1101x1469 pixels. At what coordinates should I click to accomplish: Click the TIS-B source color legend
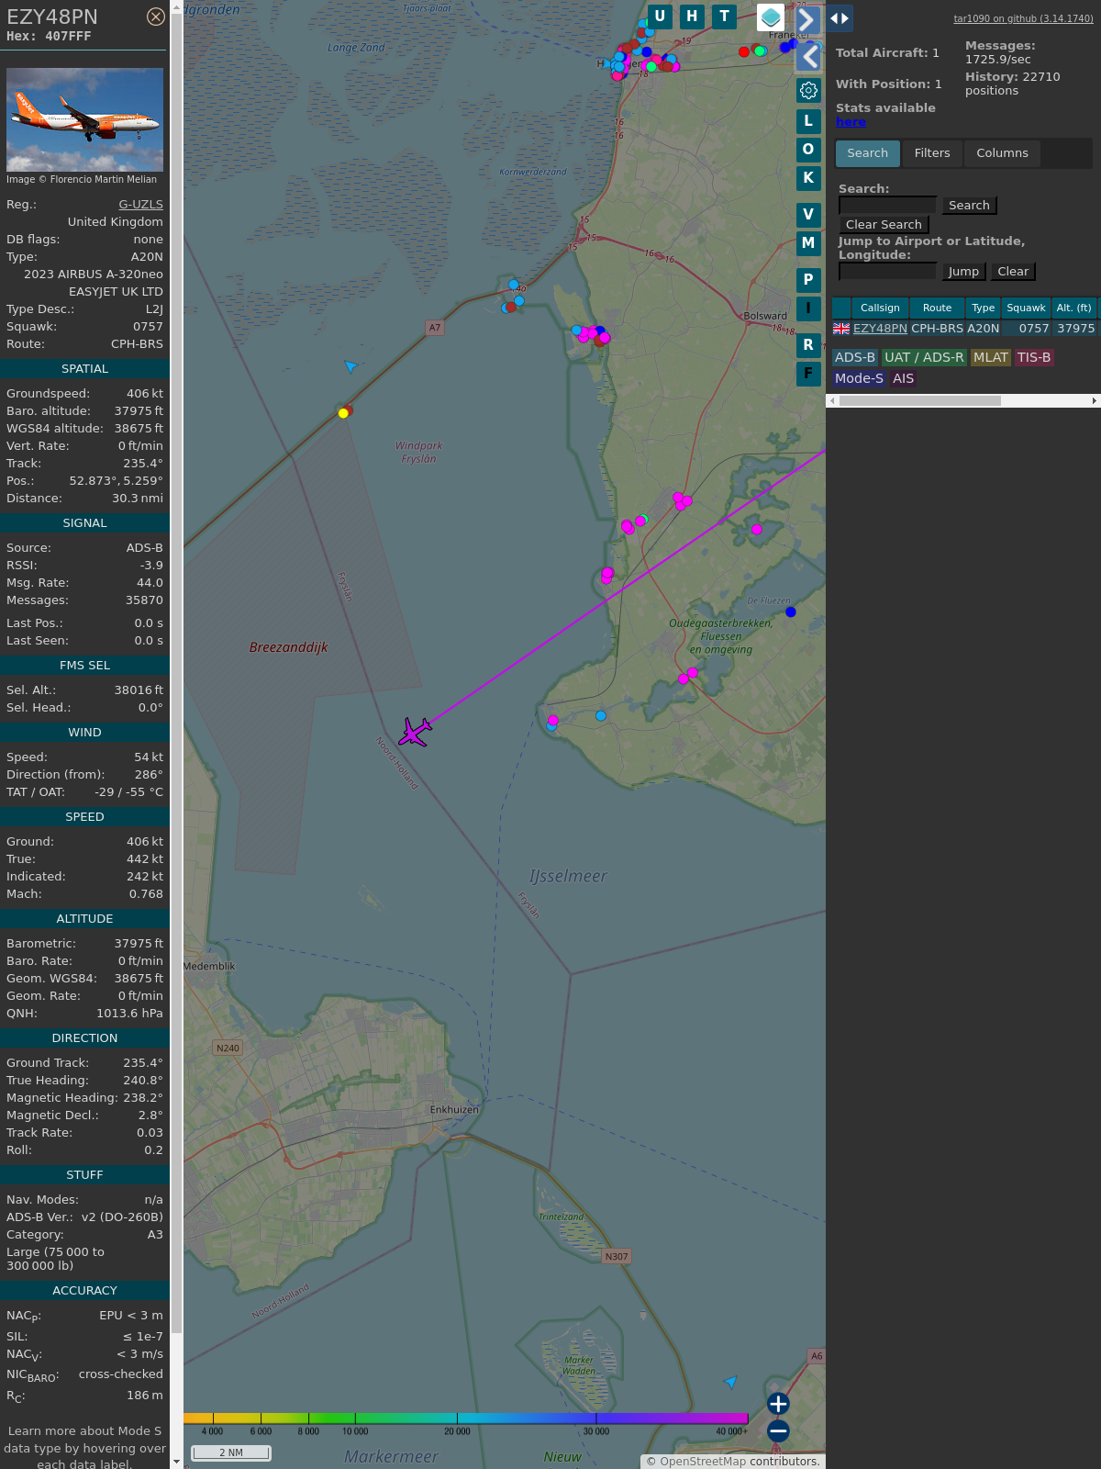1034,357
